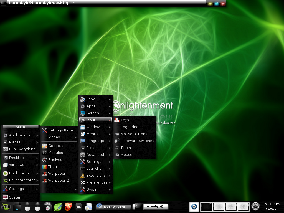Click the terminal window title bar
The image size is (284, 213).
pyautogui.click(x=107, y=2)
